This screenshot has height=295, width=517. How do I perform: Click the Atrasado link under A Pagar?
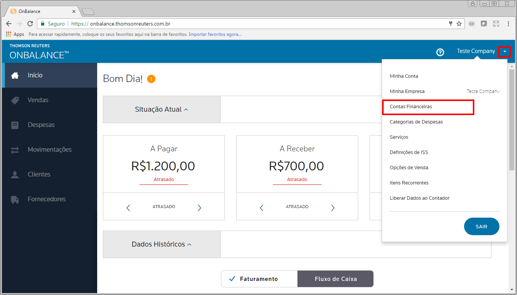[163, 180]
